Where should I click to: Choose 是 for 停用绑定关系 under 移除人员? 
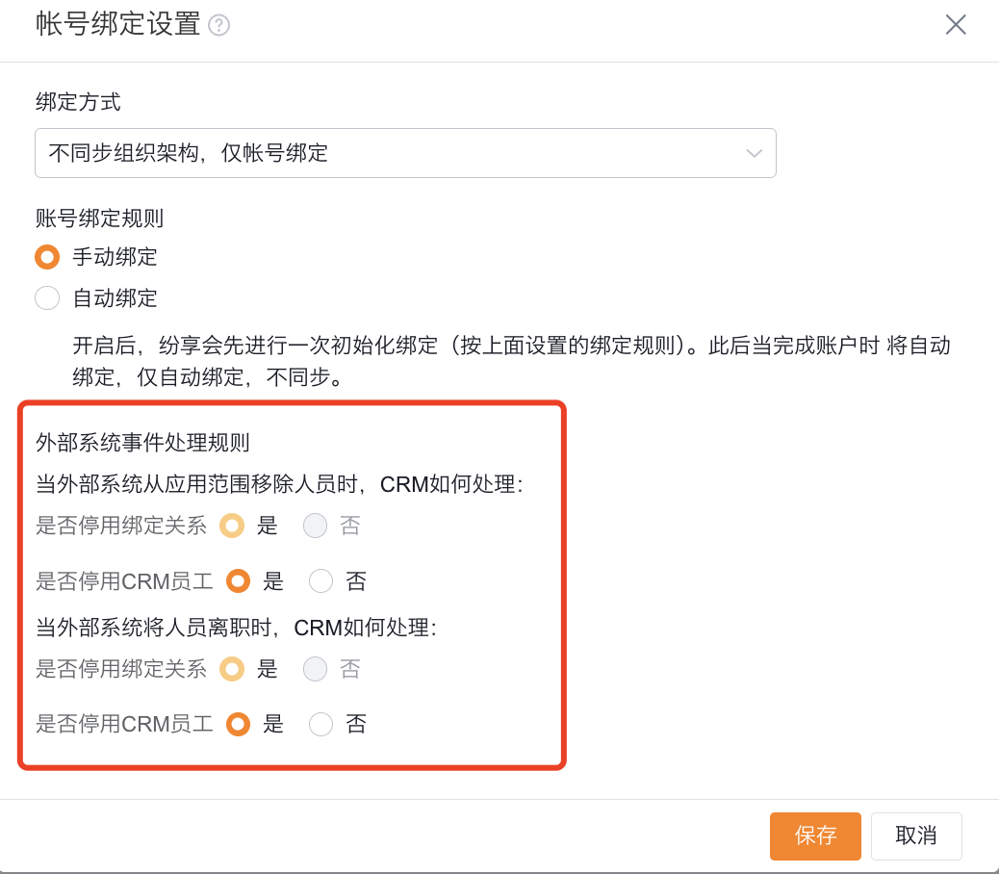click(x=232, y=526)
